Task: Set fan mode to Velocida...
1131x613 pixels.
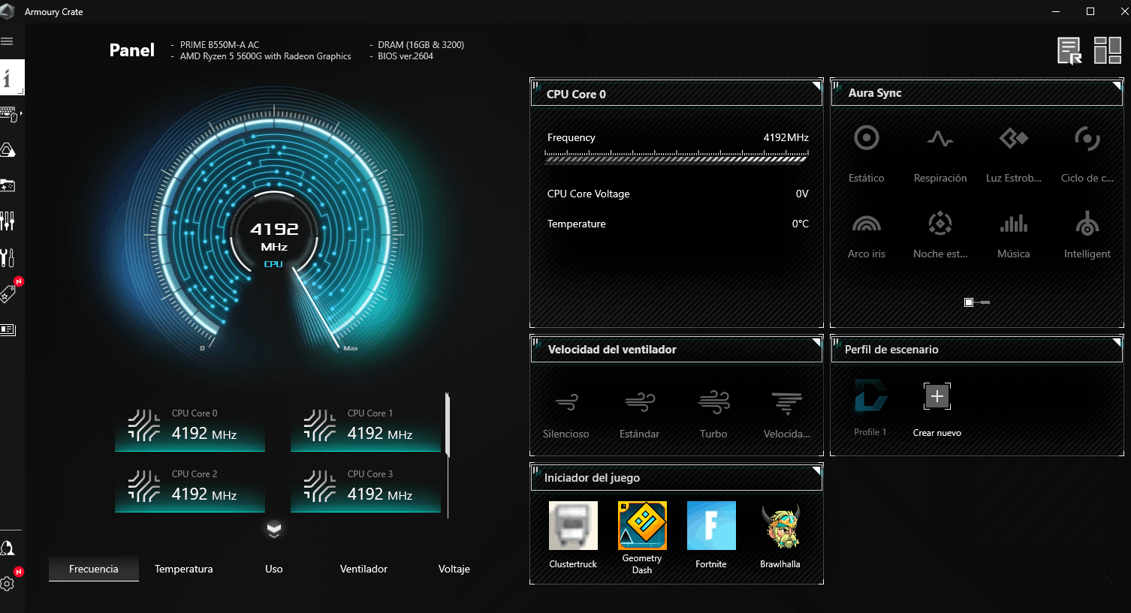Action: [x=786, y=414]
